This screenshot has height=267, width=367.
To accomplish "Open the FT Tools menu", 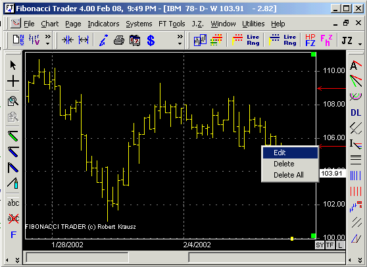I will (x=172, y=24).
